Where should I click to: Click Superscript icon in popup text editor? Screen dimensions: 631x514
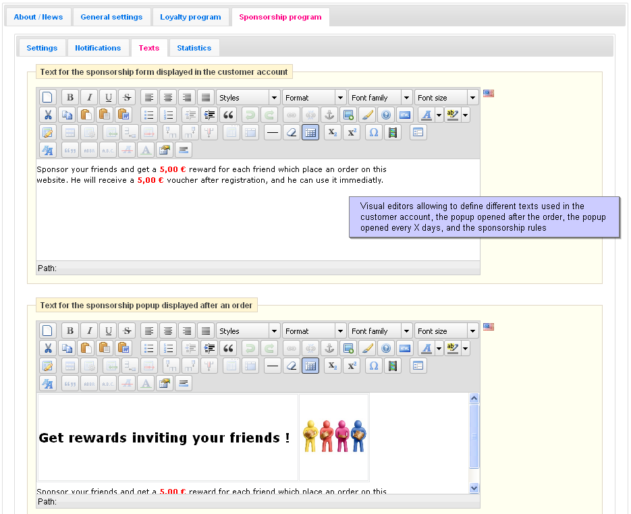point(352,366)
